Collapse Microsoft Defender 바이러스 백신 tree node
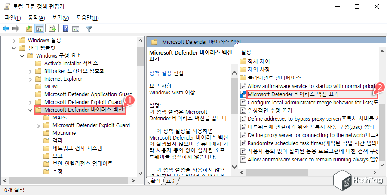 pyautogui.click(x=31, y=110)
